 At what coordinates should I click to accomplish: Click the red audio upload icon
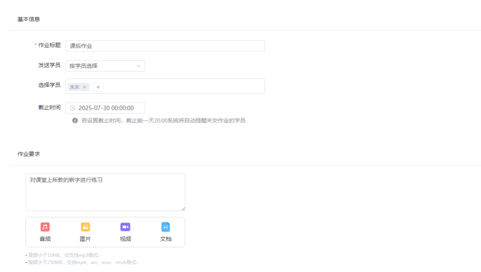point(45,227)
